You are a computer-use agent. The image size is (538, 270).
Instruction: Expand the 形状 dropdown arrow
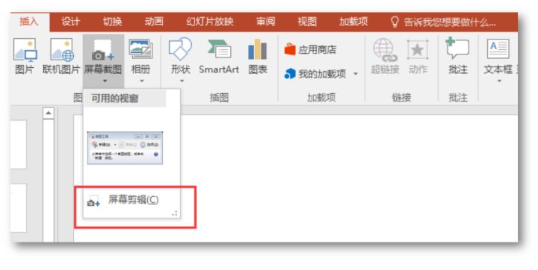tap(182, 81)
